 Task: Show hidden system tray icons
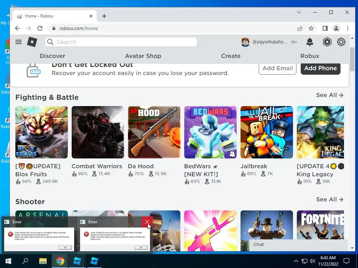[296, 261]
